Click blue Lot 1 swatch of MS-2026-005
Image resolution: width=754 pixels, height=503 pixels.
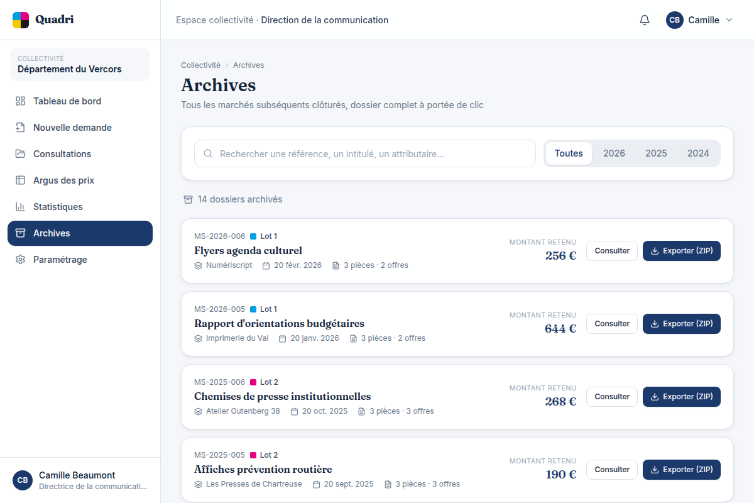coord(253,309)
